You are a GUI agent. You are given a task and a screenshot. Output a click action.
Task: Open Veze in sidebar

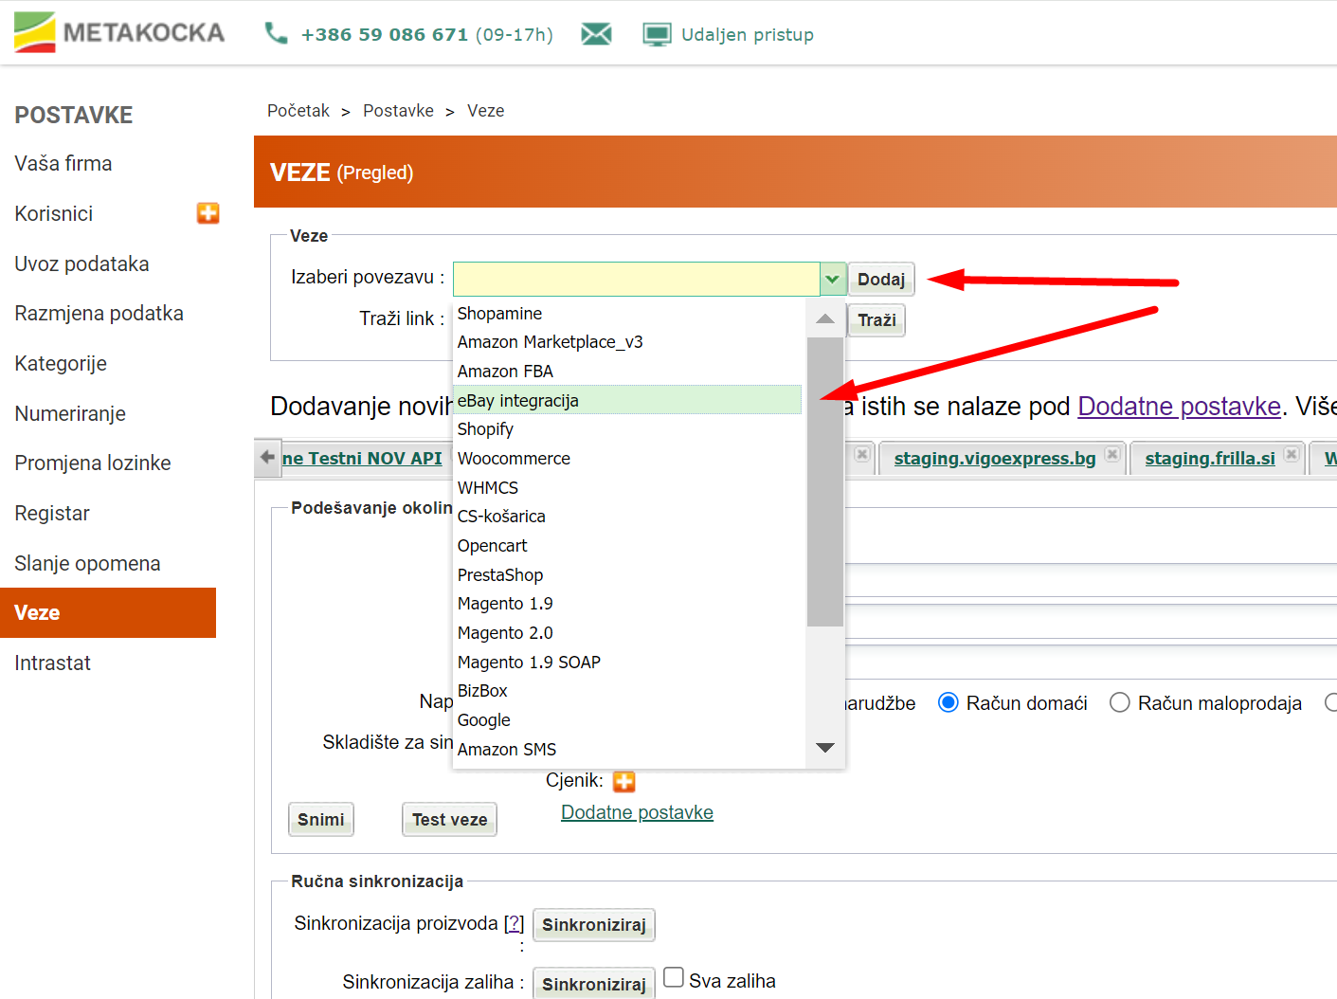tap(108, 612)
